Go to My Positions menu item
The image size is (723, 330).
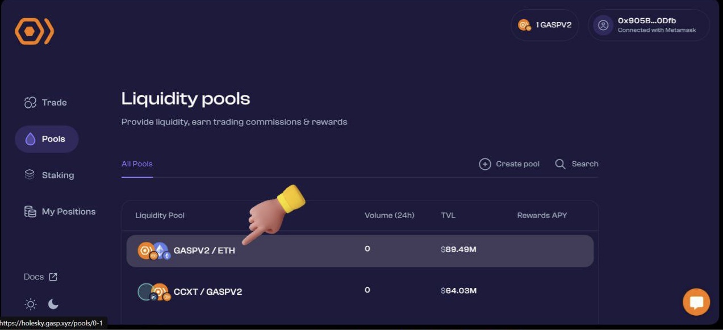(68, 212)
